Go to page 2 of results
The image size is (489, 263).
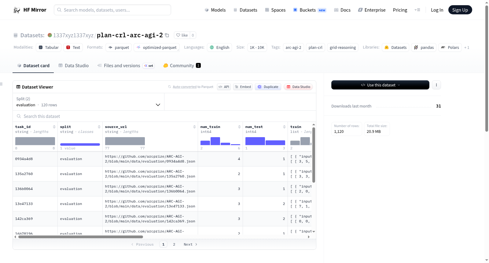[x=174, y=244]
